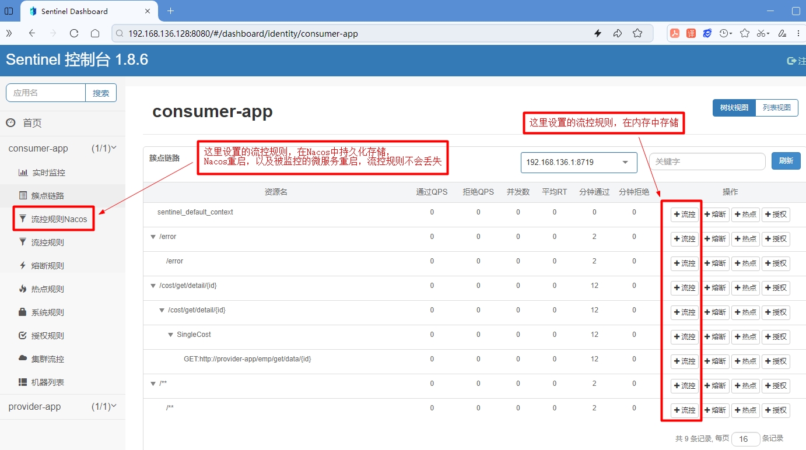
Task: Open favorites star in the extension toolbar
Action: point(744,33)
